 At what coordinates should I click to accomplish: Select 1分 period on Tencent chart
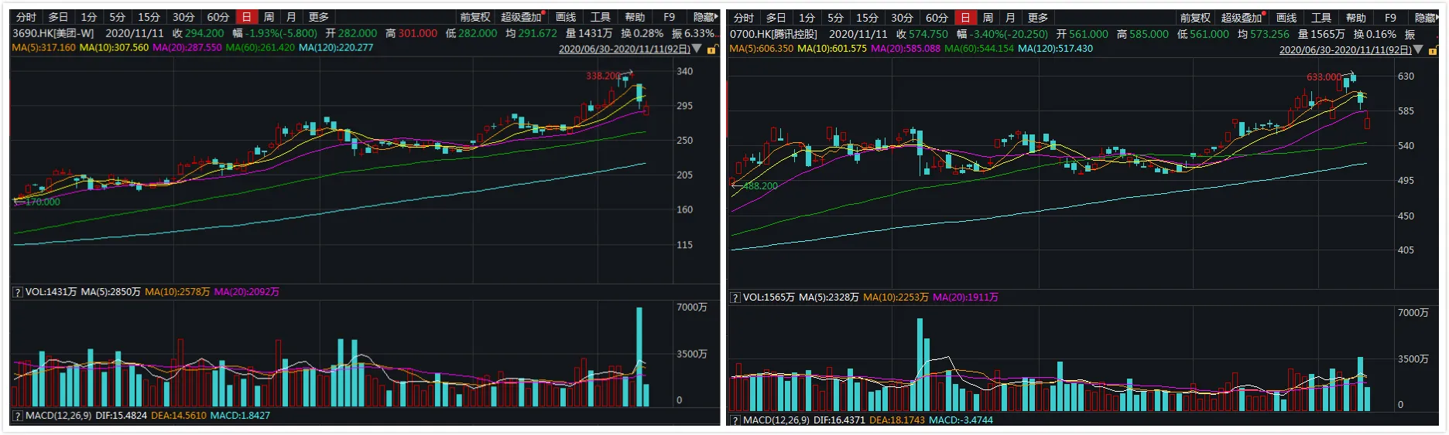[807, 18]
